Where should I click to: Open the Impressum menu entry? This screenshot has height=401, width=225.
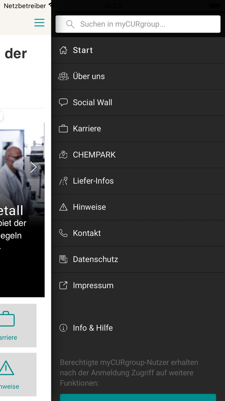point(138,285)
